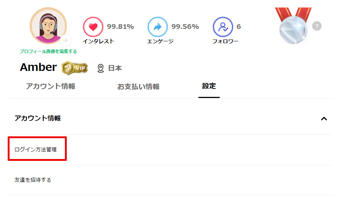This screenshot has width=362, height=204.
Task: Click the フォロワー label
Action: point(225,41)
